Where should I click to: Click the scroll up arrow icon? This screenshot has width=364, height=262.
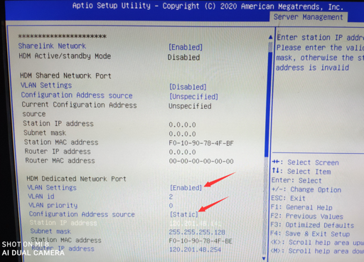271,37
